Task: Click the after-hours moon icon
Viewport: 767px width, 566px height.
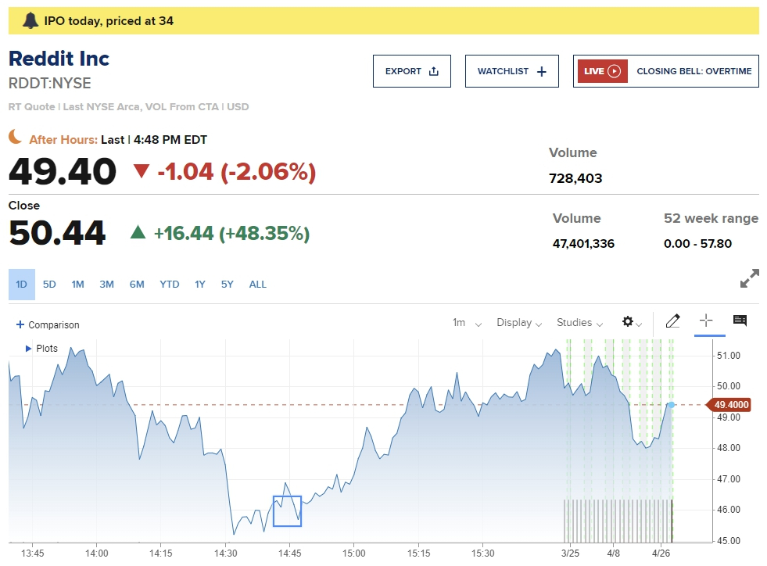Action: point(16,138)
